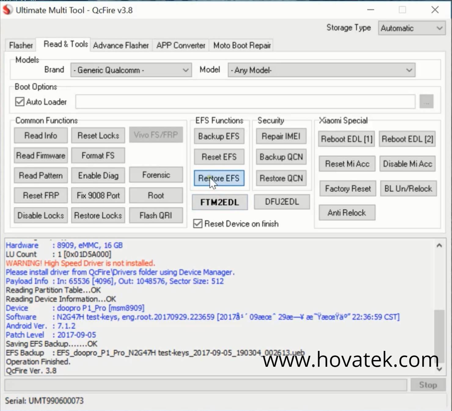Click the Disable Mi Acc button

pos(408,164)
